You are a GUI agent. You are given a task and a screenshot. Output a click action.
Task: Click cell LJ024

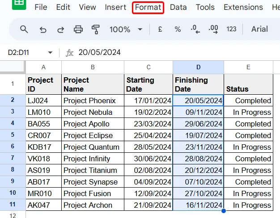(x=43, y=101)
